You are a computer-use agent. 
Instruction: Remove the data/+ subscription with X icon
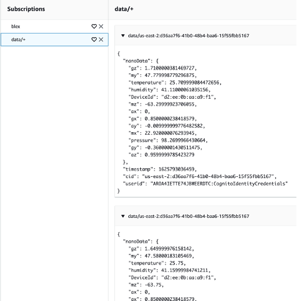(101, 40)
